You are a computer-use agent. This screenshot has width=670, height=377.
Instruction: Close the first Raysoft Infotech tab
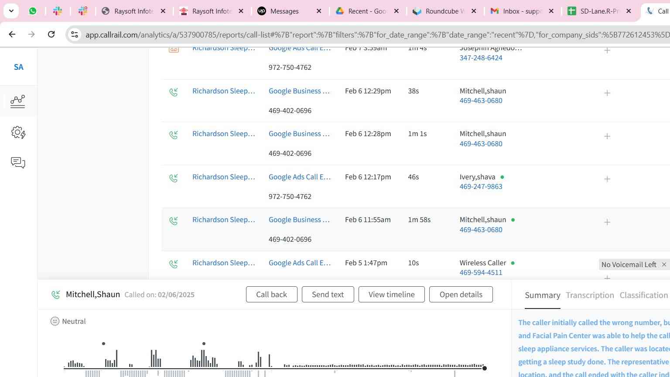tap(163, 11)
